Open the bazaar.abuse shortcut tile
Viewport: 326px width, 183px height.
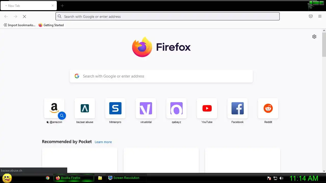(x=85, y=108)
